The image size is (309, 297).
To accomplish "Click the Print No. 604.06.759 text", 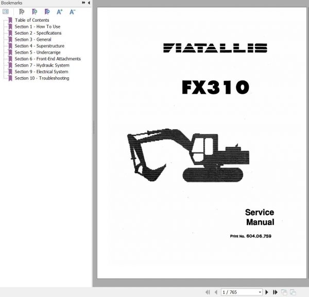I will coord(251,236).
